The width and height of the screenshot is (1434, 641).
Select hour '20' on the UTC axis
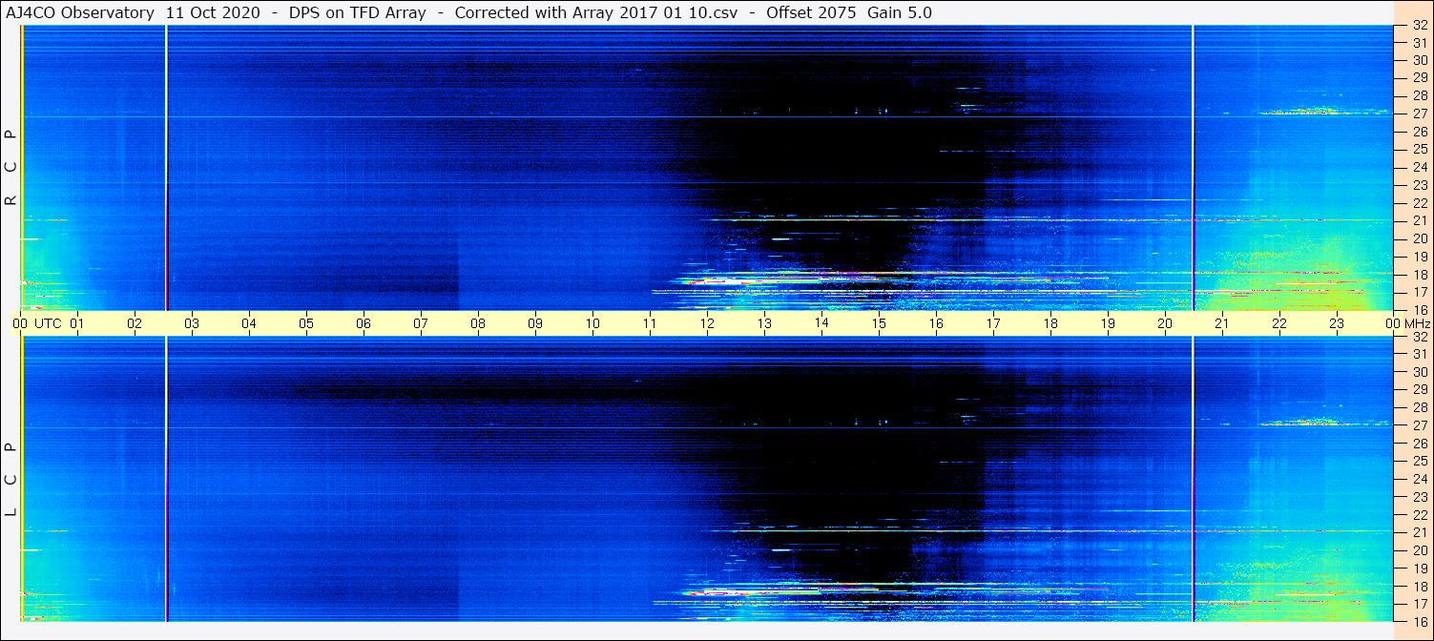tap(1165, 323)
